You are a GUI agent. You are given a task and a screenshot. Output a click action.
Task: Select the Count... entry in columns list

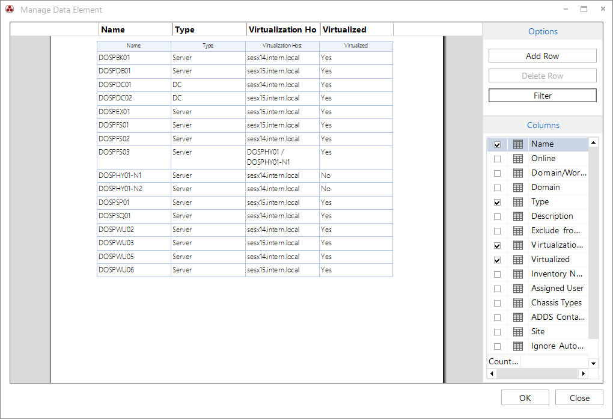pos(503,361)
